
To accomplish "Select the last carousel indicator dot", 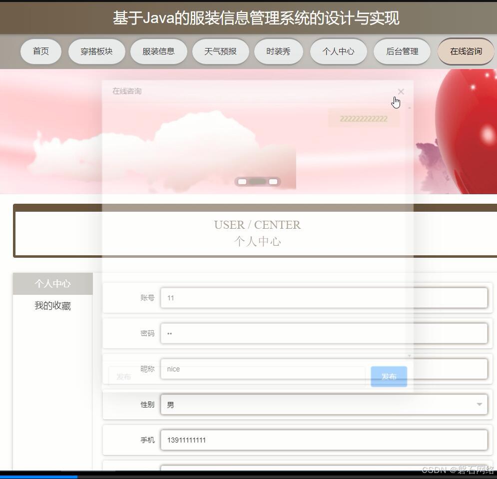I will pyautogui.click(x=273, y=182).
